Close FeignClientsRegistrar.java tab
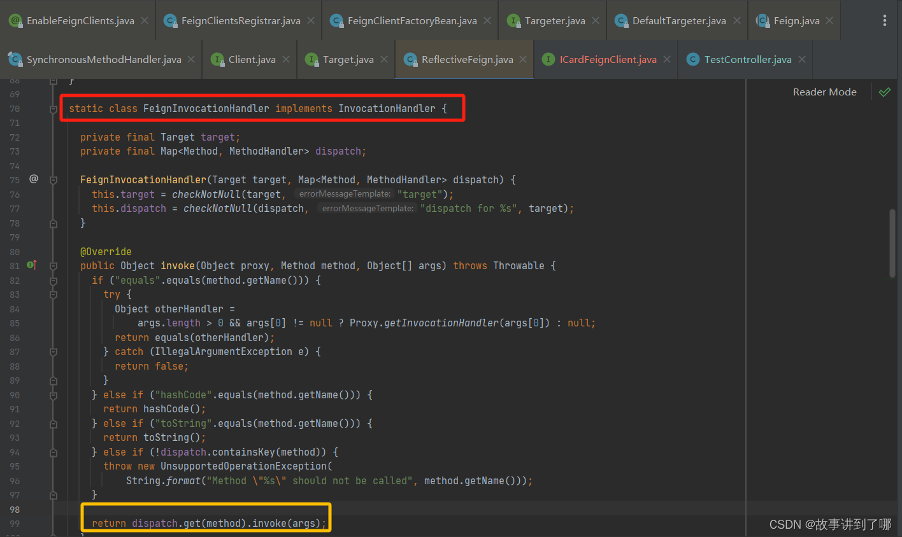This screenshot has height=537, width=902. click(311, 20)
